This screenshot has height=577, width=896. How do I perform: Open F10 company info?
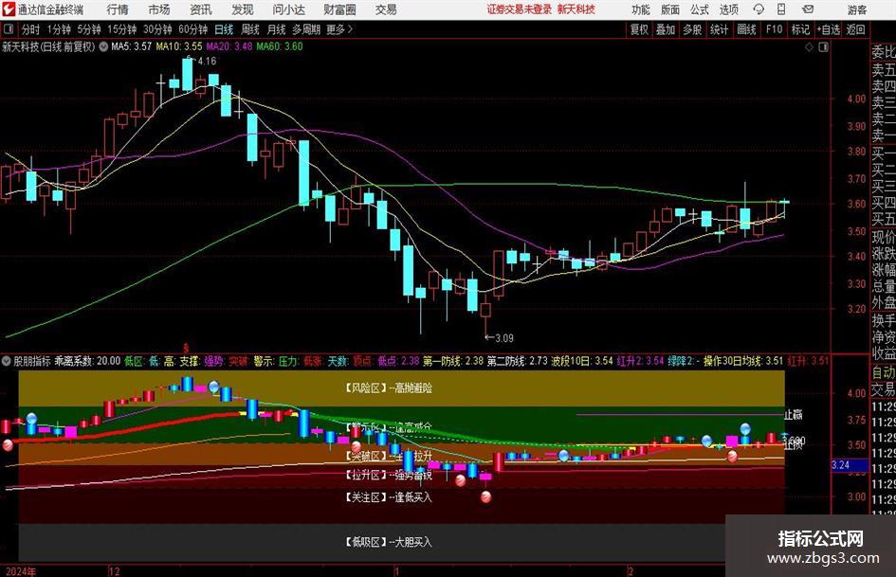[774, 29]
